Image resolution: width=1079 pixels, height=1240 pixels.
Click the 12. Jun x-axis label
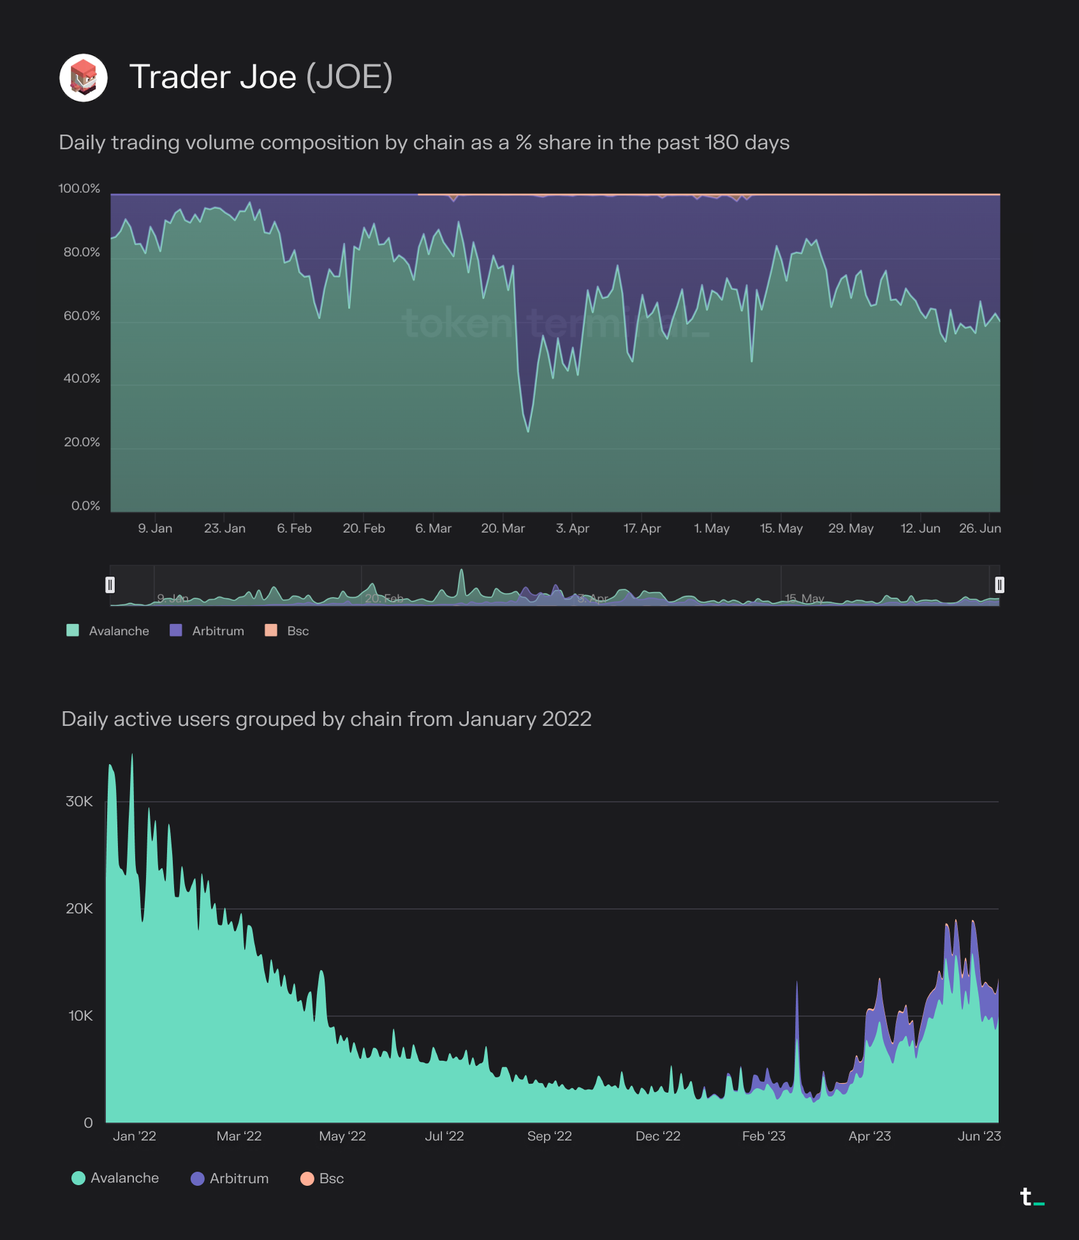click(920, 528)
